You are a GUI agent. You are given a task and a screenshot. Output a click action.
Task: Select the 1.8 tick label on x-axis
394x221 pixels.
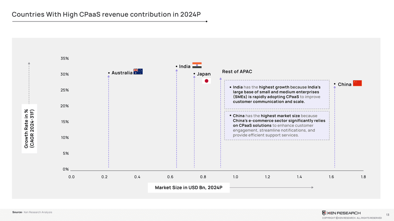[x=363, y=177]
